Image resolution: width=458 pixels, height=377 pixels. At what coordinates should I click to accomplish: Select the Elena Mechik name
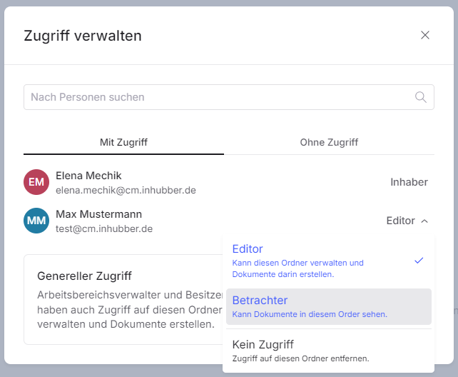tap(88, 176)
